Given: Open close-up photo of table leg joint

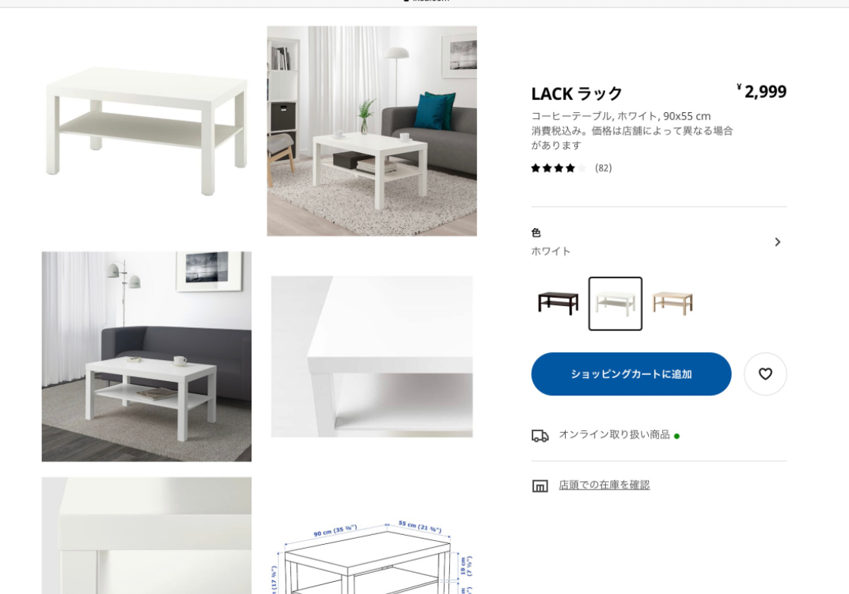Looking at the screenshot, I should [146, 536].
